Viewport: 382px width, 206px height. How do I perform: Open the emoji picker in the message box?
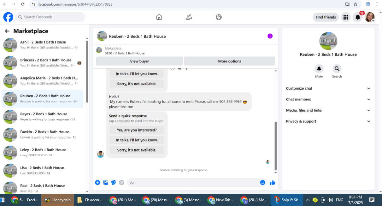262,182
